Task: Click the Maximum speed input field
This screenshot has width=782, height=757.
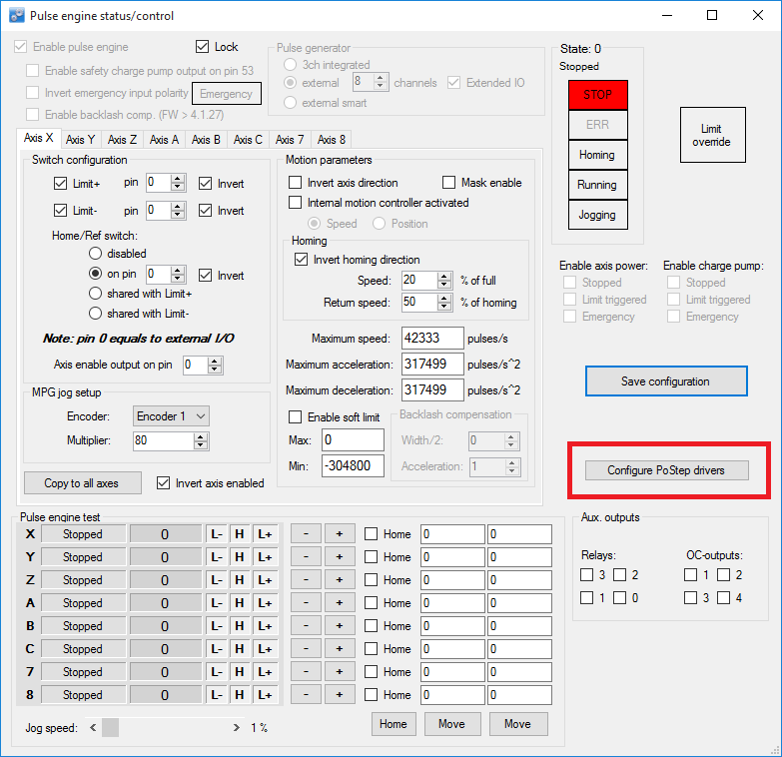Action: pos(432,339)
